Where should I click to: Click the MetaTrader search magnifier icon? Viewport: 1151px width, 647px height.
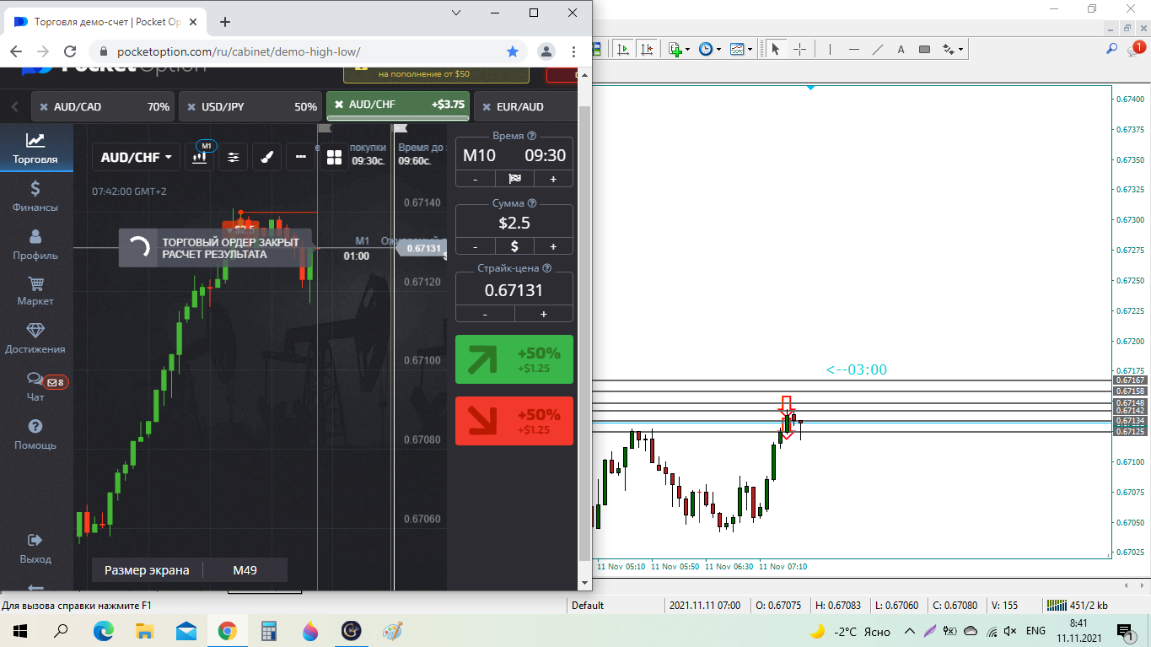pos(1111,49)
